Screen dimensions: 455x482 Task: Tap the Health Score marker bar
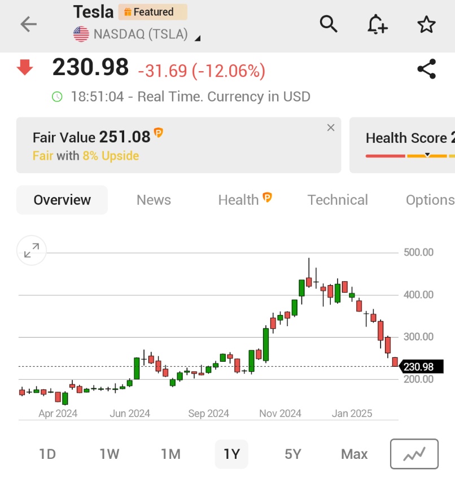410,156
